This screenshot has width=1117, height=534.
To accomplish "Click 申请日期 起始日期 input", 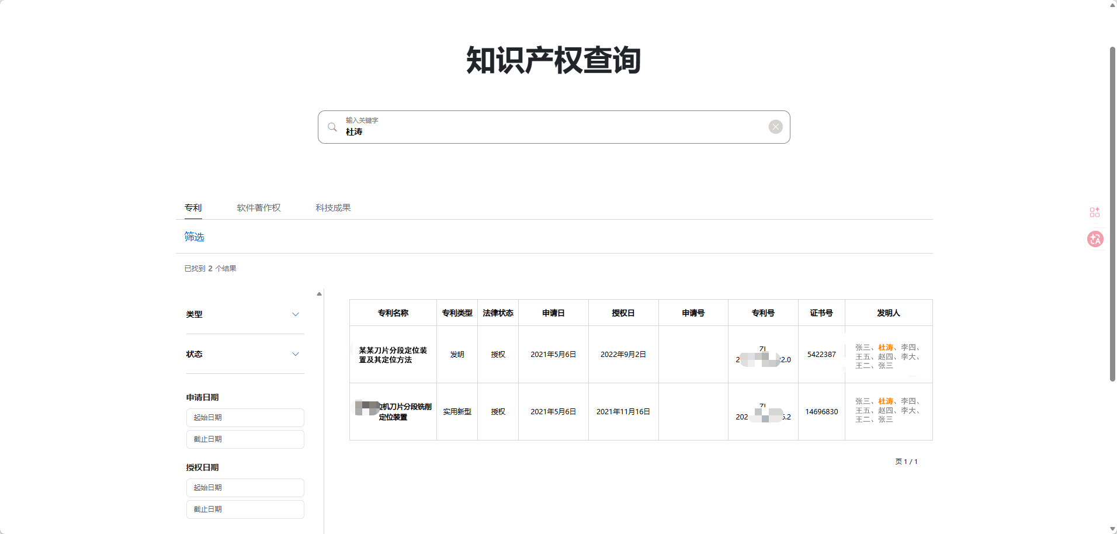I will 245,418.
